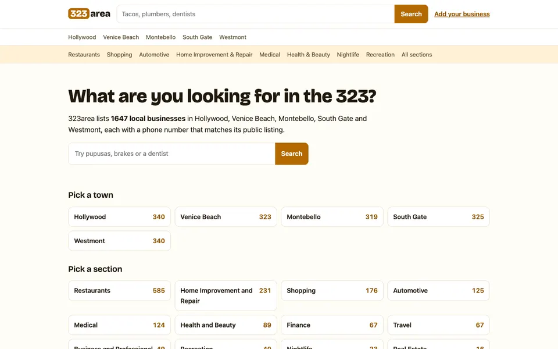Select Venice Beach in the town navigation bar
The width and height of the screenshot is (558, 349).
pyautogui.click(x=121, y=37)
